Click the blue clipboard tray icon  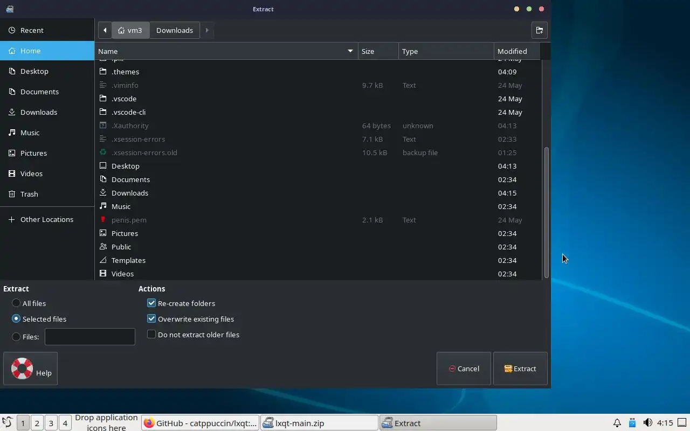632,423
